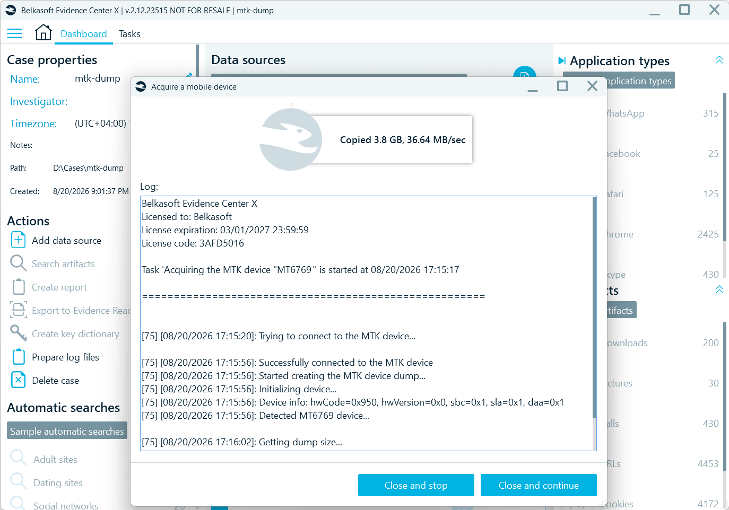Click the Application types arrow icon

tap(562, 61)
